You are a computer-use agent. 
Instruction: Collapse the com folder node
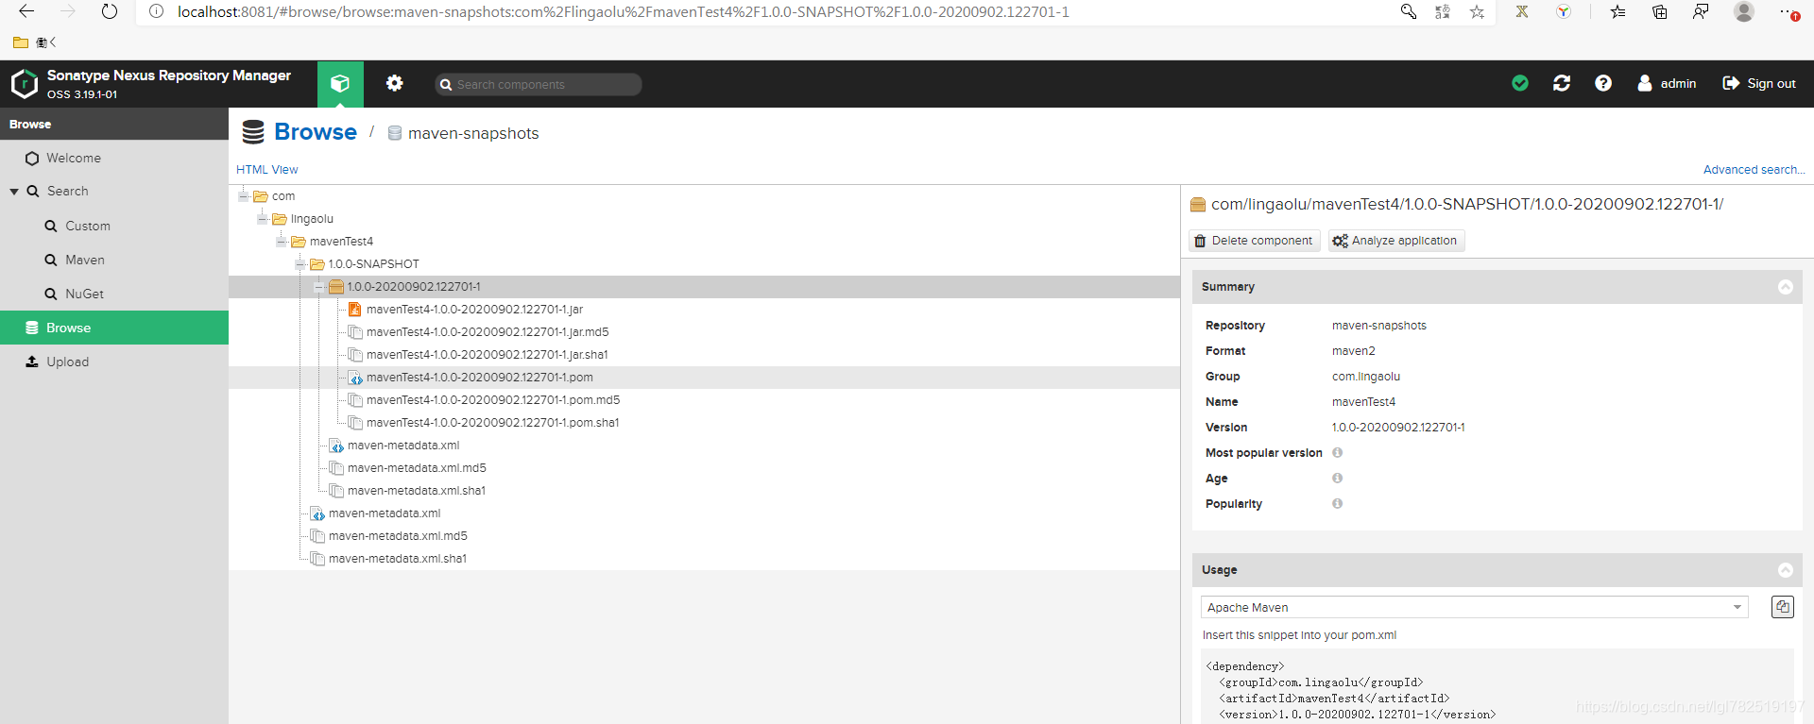[x=243, y=196]
